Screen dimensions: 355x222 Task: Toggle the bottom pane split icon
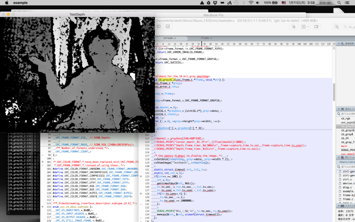tap(168, 27)
